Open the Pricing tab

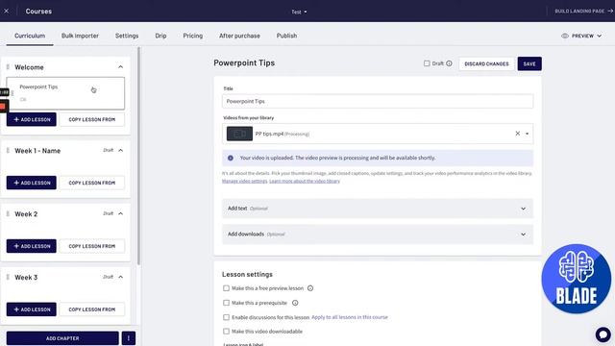coord(193,36)
